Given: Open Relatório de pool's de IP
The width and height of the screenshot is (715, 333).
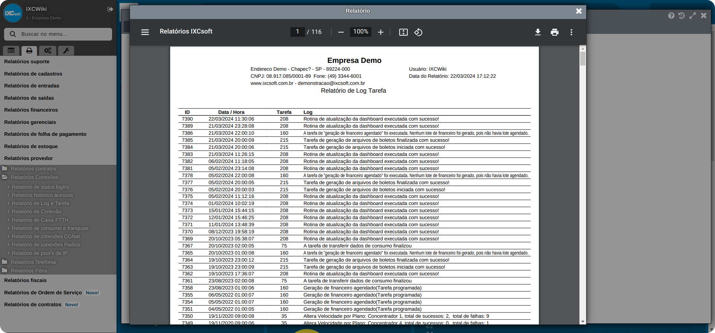Looking at the screenshot, I should point(39,253).
